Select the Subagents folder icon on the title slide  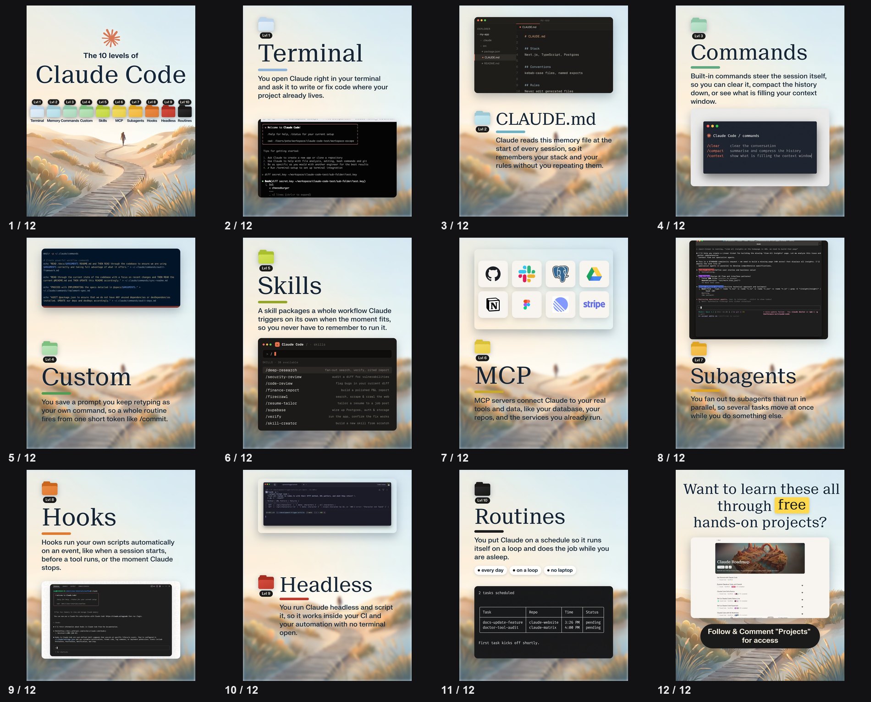[x=135, y=111]
